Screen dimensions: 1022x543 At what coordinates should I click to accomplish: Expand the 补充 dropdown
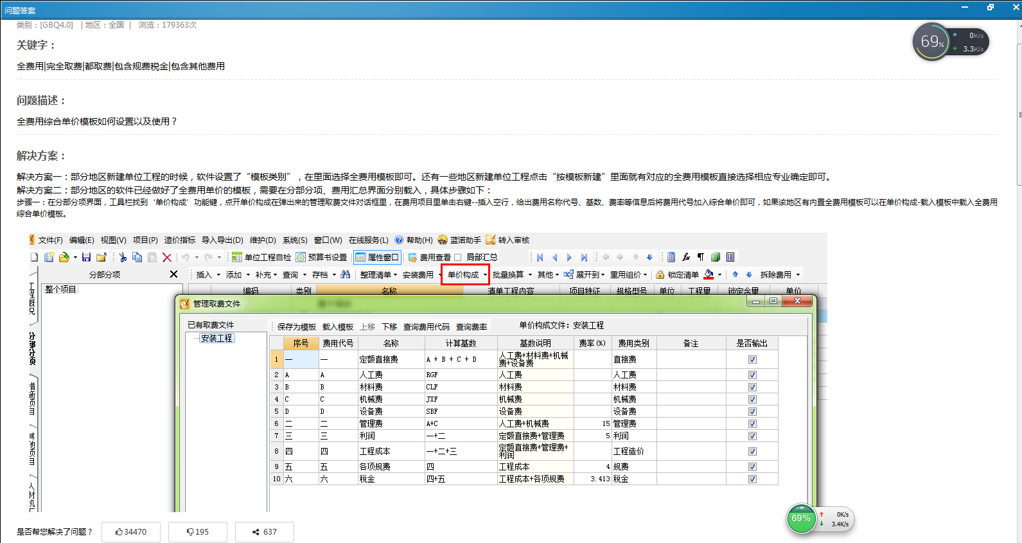276,275
